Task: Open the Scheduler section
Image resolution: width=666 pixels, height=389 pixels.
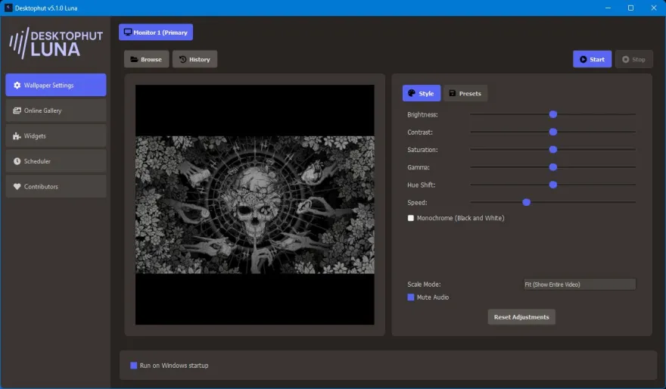Action: click(56, 161)
